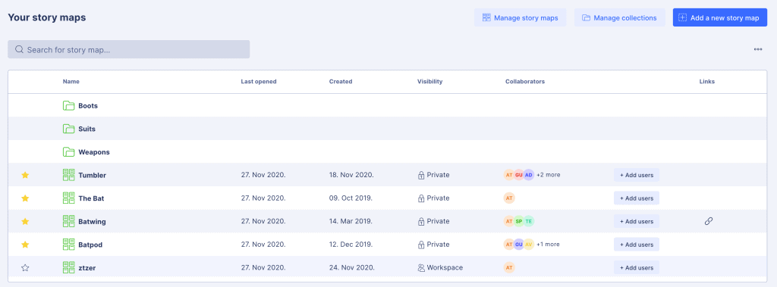Unstar the Tumbler story map
This screenshot has height=287, width=777.
[25, 175]
